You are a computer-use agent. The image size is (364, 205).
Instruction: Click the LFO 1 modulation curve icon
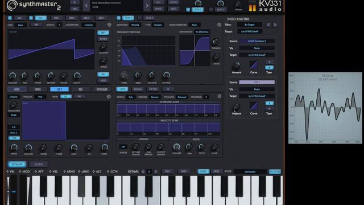point(254,106)
